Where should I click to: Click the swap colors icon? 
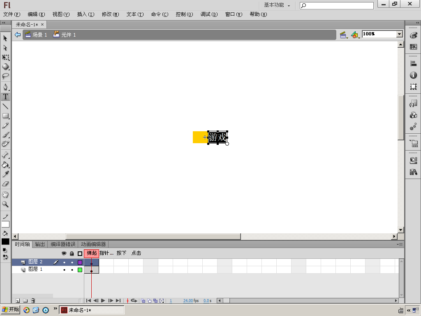pyautogui.click(x=5, y=257)
